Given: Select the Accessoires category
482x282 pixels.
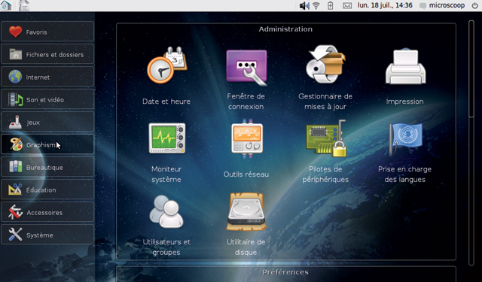Looking at the screenshot, I should [x=47, y=212].
